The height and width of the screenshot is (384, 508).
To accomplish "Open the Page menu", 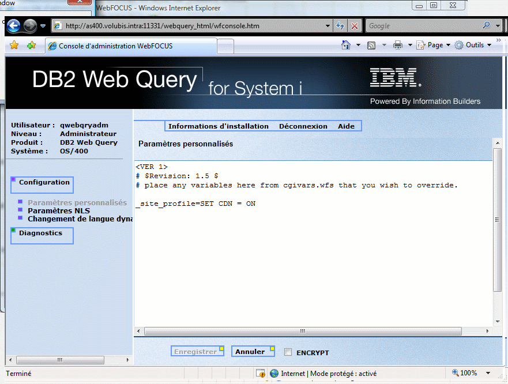I will coord(434,45).
